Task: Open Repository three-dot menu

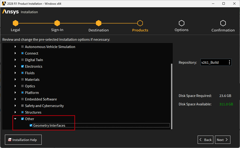Action: click(229, 62)
